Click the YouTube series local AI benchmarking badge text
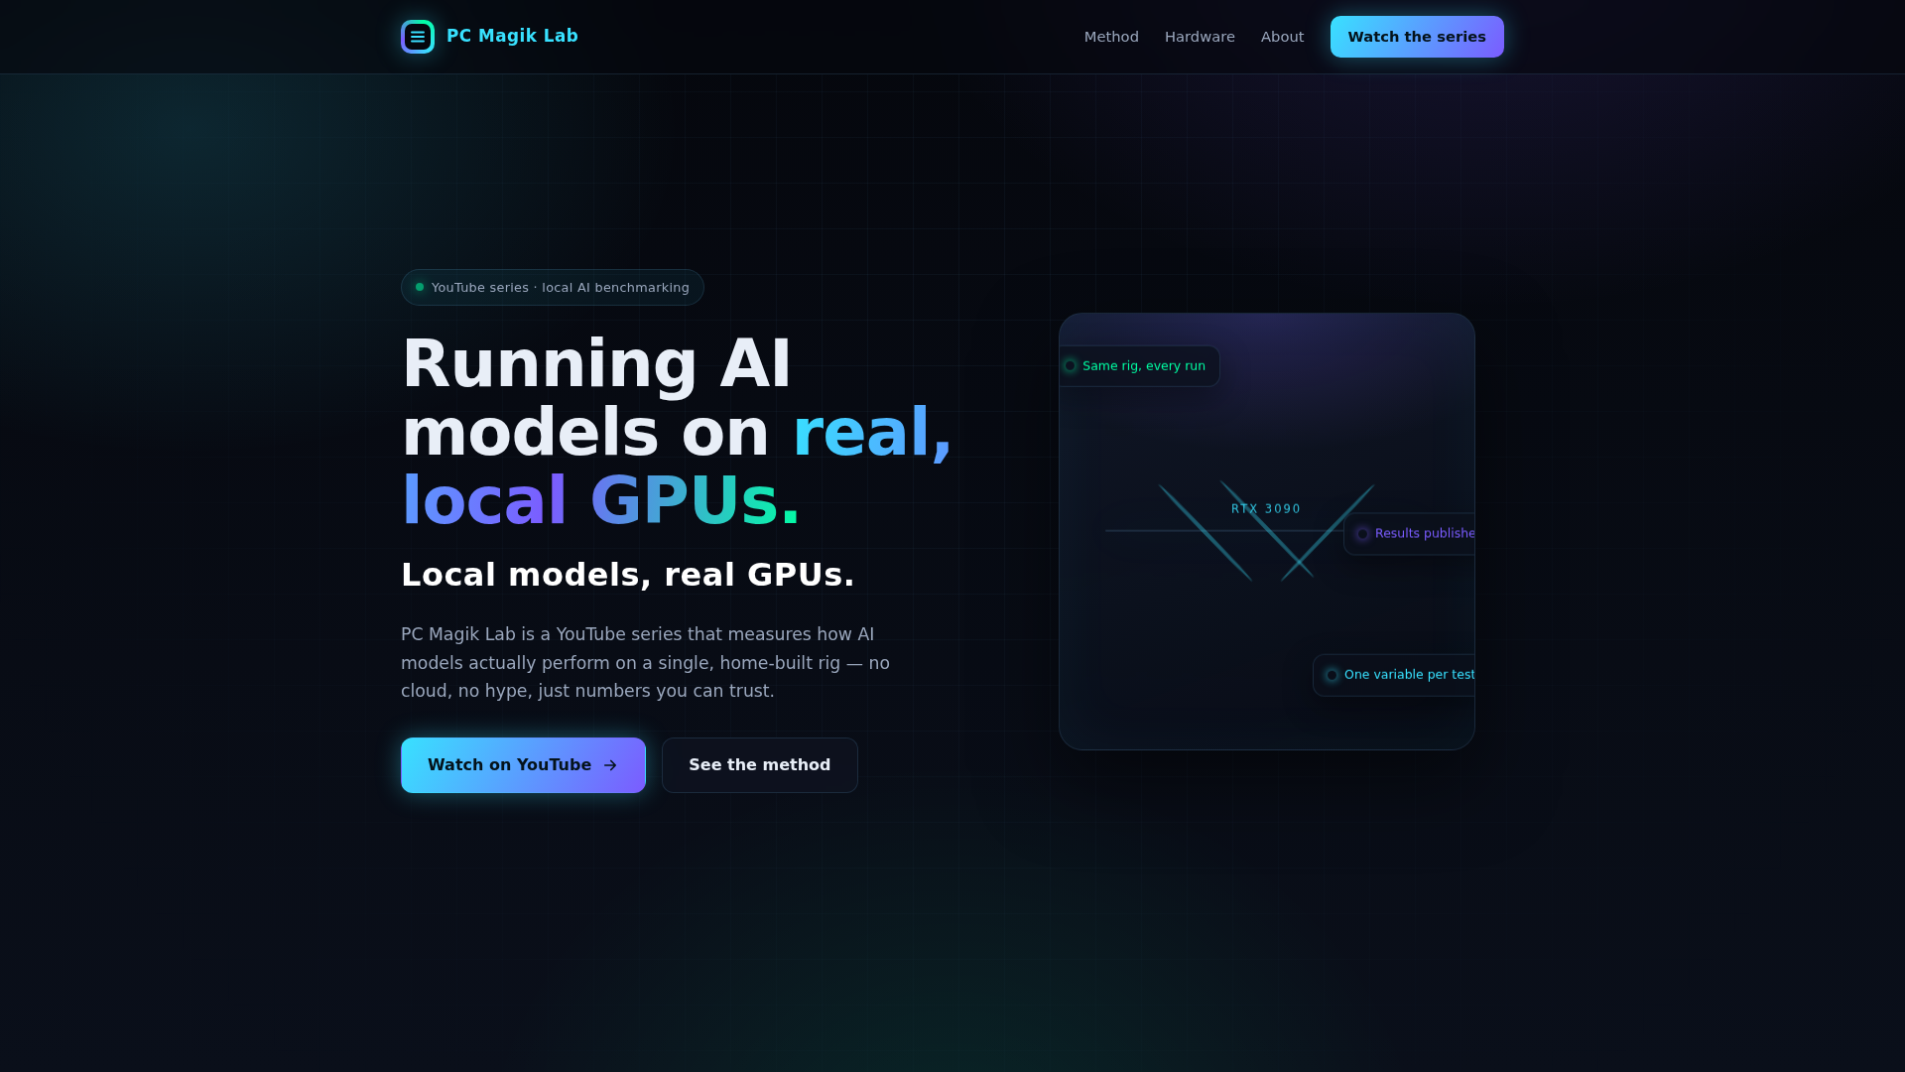 [x=561, y=288]
